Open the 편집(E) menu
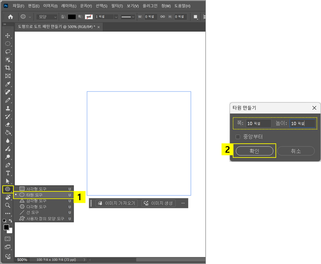321x264 pixels. pos(33,6)
